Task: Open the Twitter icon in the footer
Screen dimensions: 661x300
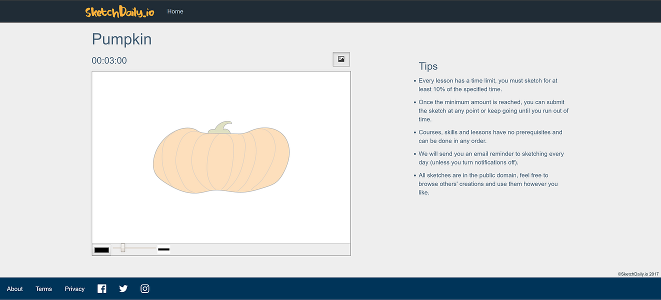Action: click(123, 288)
